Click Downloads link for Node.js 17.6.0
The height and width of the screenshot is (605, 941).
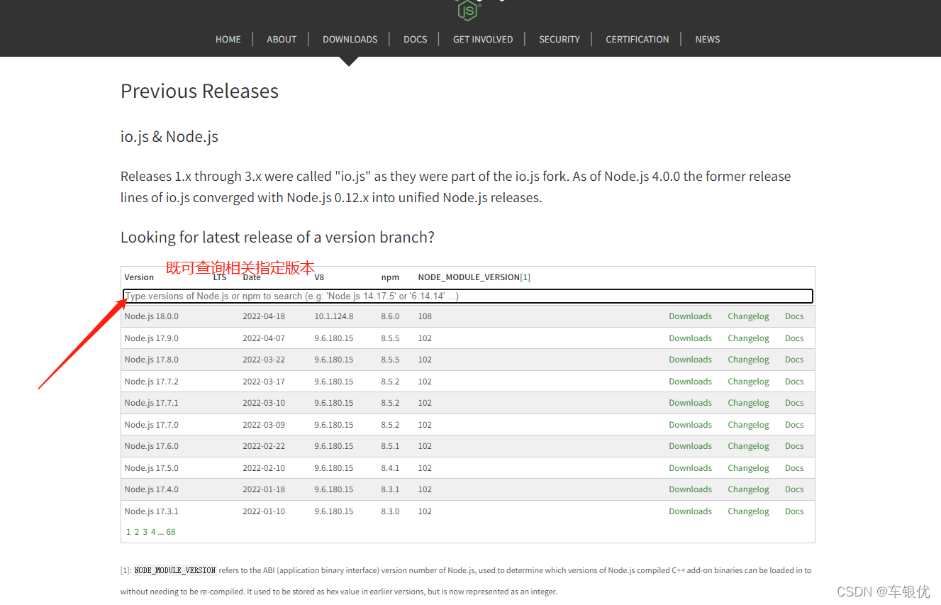pos(690,446)
